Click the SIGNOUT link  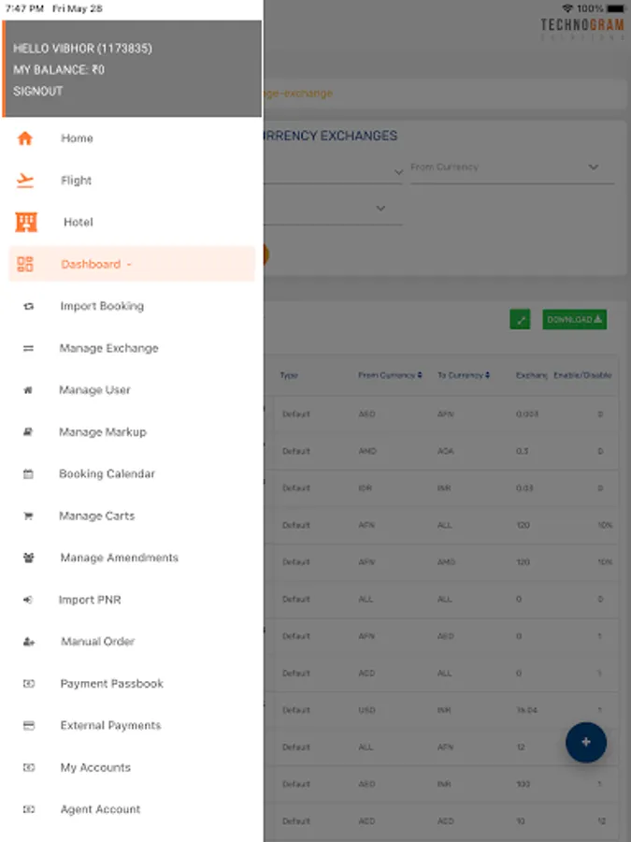tap(37, 92)
